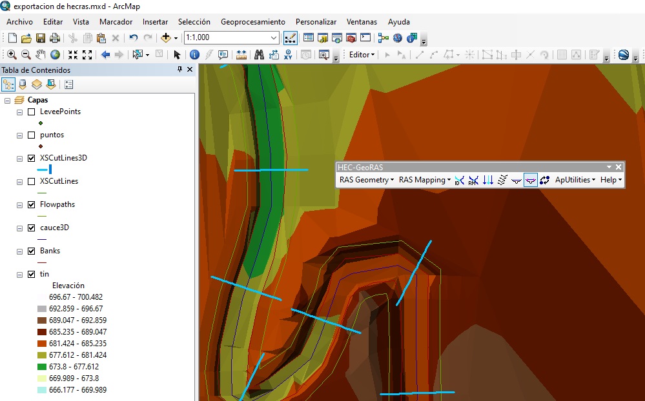
Task: Open a map document from folder
Action: (26, 38)
